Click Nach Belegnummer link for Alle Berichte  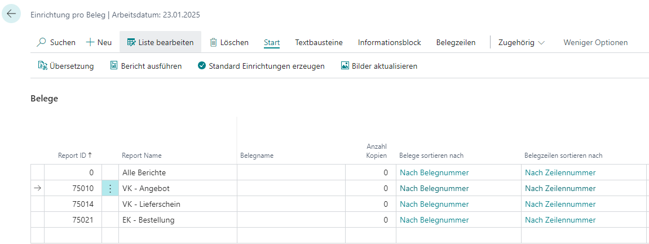[x=434, y=172]
